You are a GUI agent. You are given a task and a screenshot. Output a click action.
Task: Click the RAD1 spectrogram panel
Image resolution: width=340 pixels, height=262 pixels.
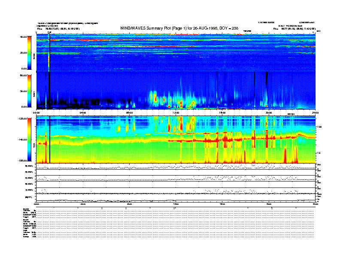[x=176, y=90]
